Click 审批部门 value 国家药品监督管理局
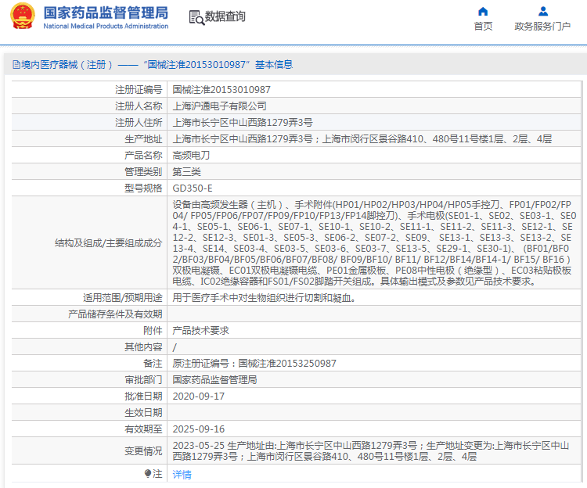Image resolution: width=587 pixels, height=488 pixels. click(x=214, y=380)
